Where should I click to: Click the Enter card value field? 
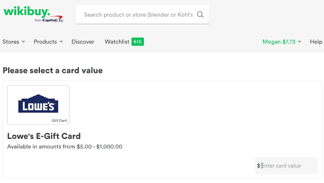tap(288, 166)
